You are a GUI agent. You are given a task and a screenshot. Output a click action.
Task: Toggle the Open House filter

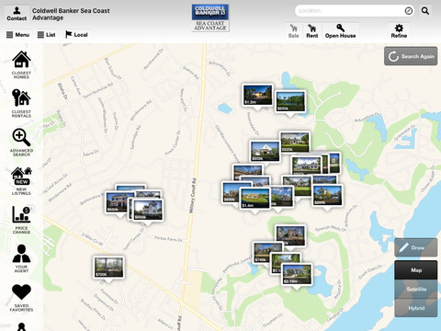[340, 31]
